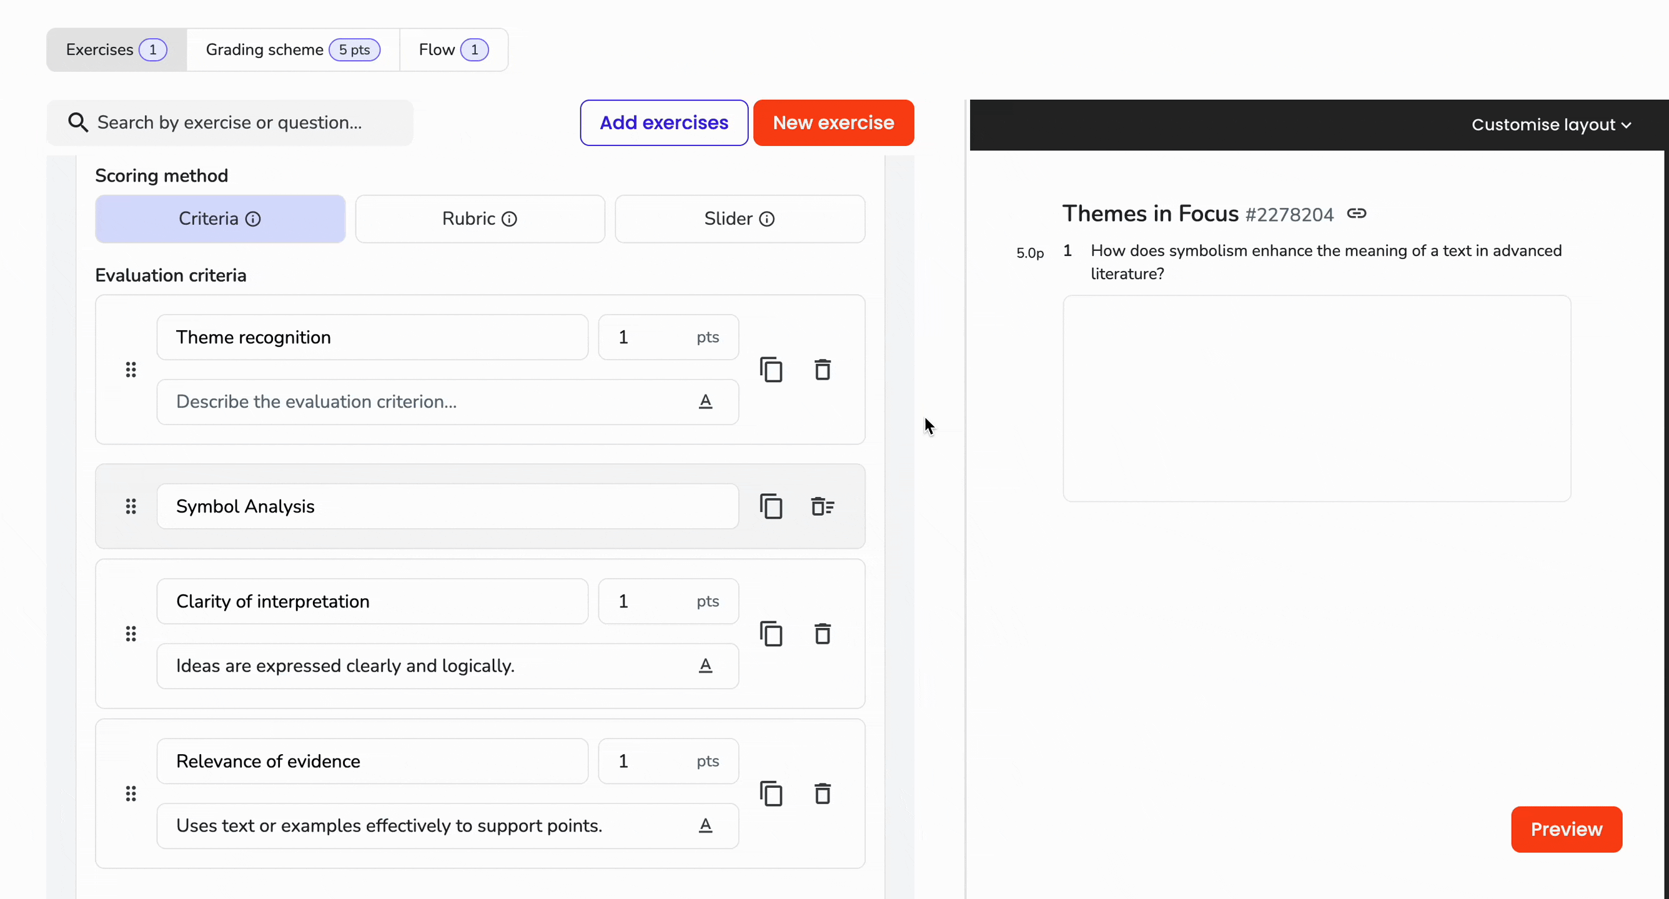The width and height of the screenshot is (1669, 899).
Task: Duplicate the Symbol Analysis group
Action: click(771, 506)
